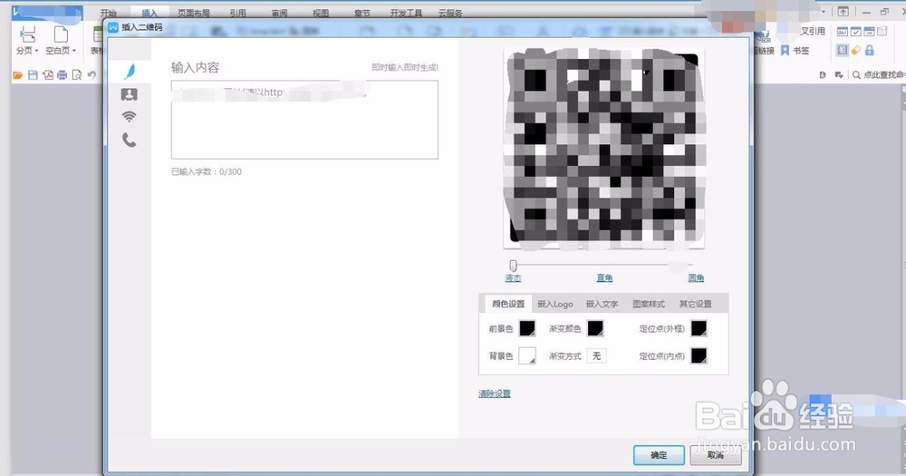The height and width of the screenshot is (476, 906).
Task: Open the 开发工具 ribbon tab
Action: (406, 13)
